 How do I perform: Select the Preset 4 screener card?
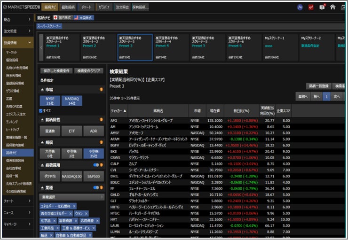169,47
